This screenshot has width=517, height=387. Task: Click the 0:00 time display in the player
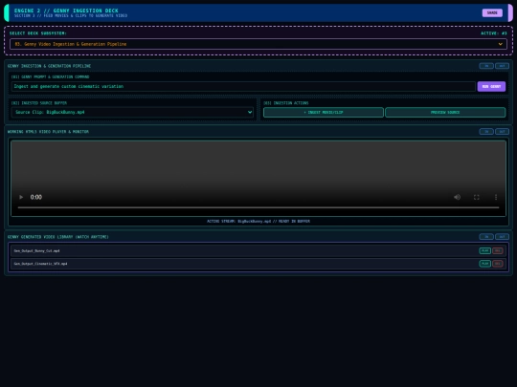click(36, 197)
